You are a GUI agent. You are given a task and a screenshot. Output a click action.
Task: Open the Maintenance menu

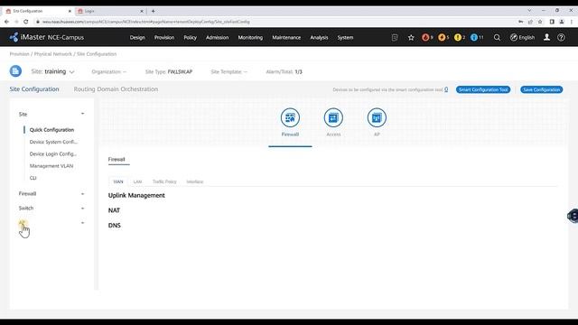[286, 38]
